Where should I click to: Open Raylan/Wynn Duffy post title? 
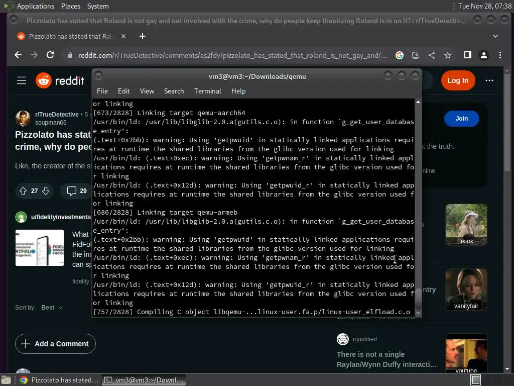387,359
